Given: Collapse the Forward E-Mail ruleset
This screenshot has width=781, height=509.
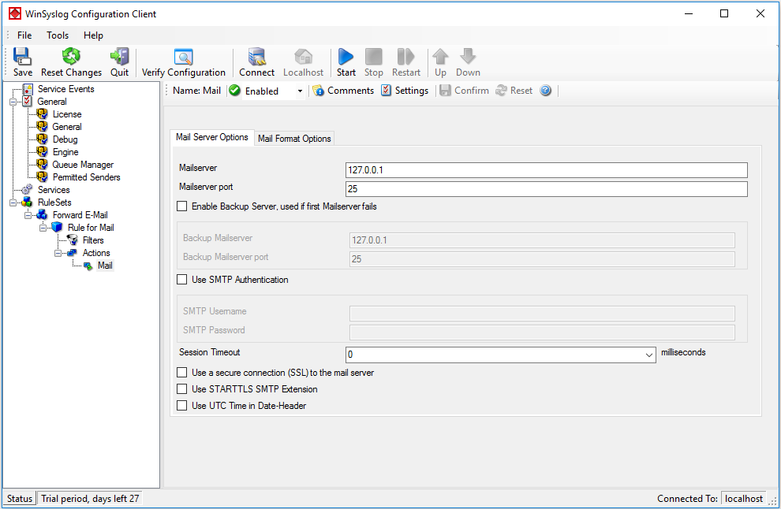Looking at the screenshot, I should (28, 215).
